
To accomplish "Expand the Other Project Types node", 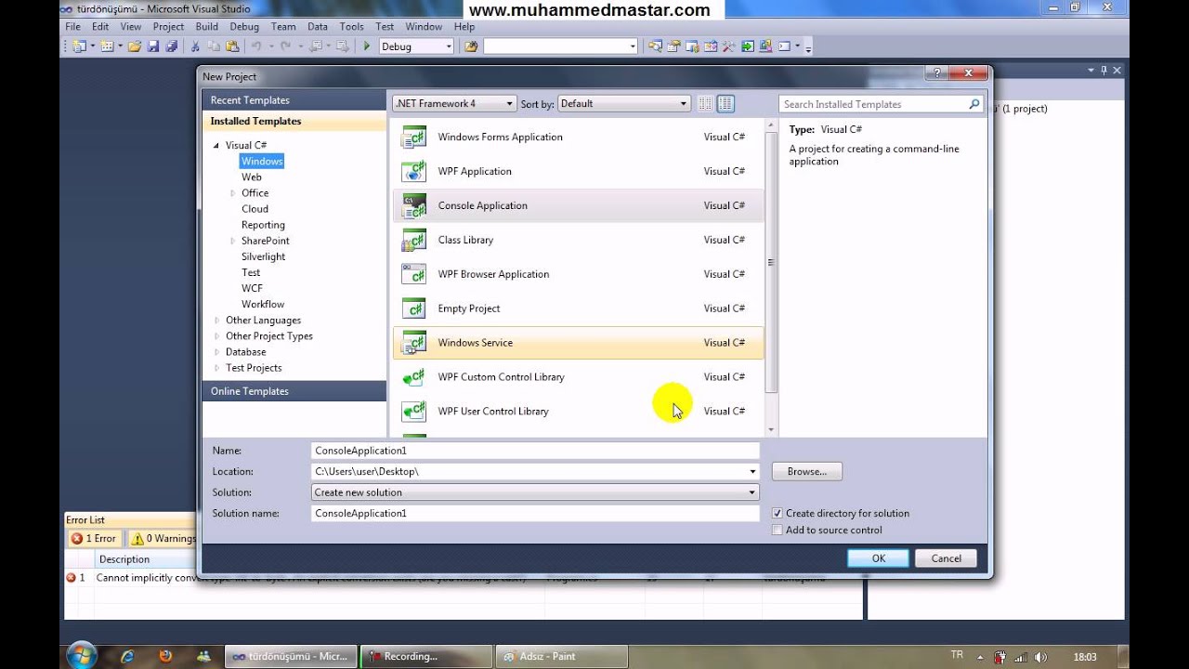I will coord(217,336).
